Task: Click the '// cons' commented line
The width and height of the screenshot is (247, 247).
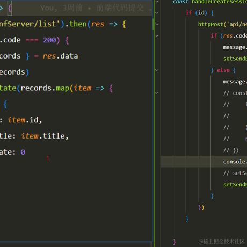Action: pyautogui.click(x=235, y=93)
